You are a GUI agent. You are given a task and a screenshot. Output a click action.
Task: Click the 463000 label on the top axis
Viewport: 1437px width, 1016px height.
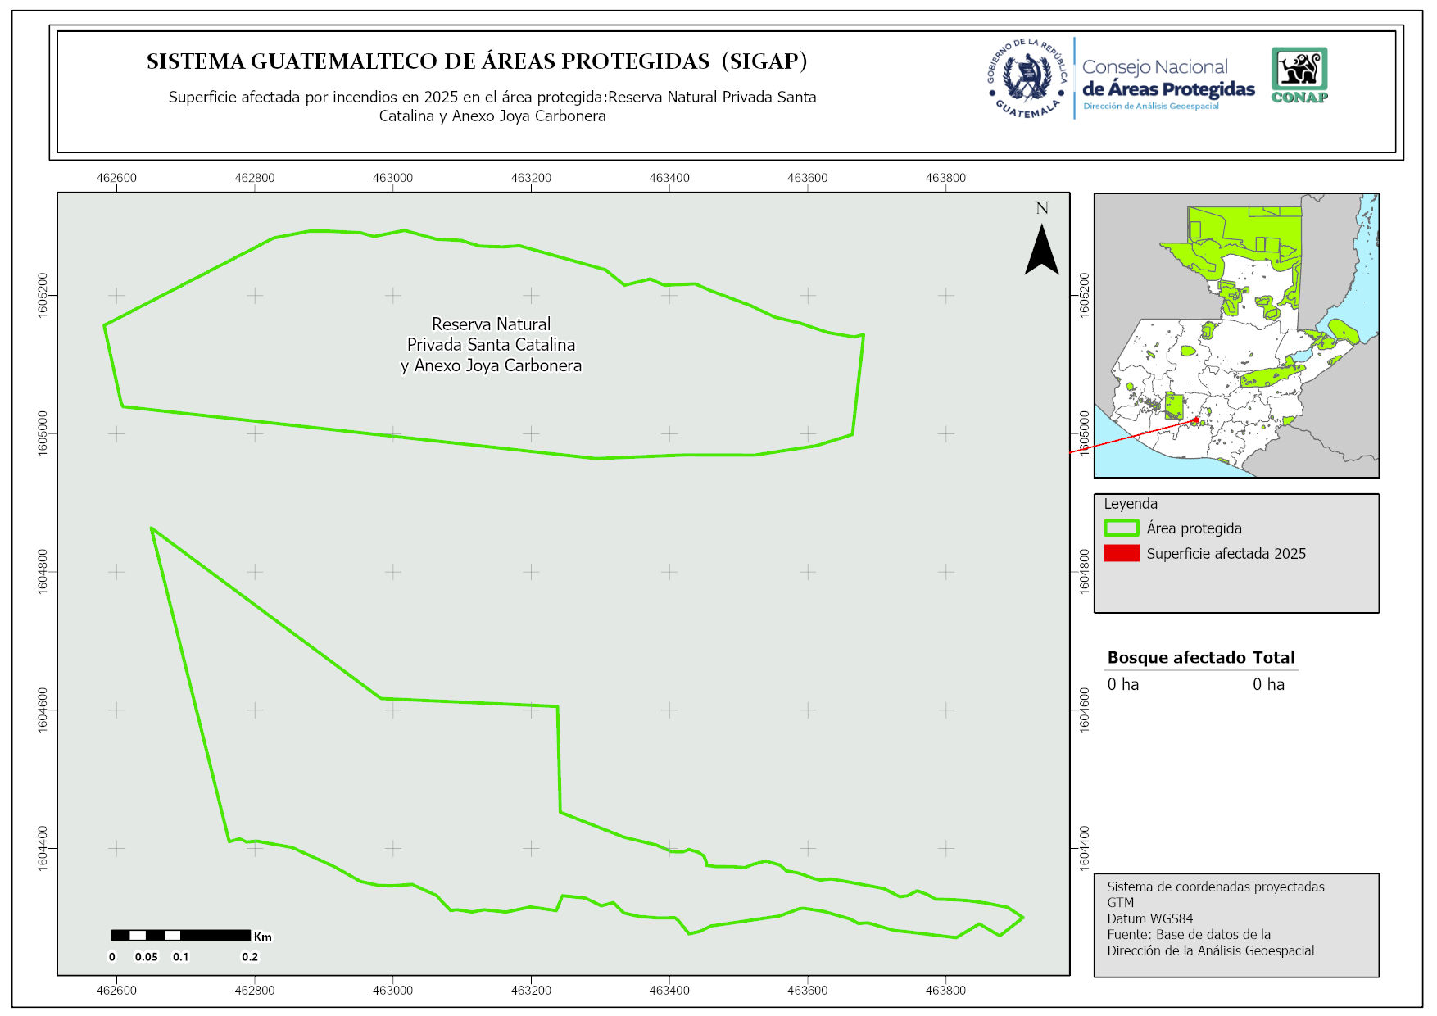pyautogui.click(x=392, y=178)
